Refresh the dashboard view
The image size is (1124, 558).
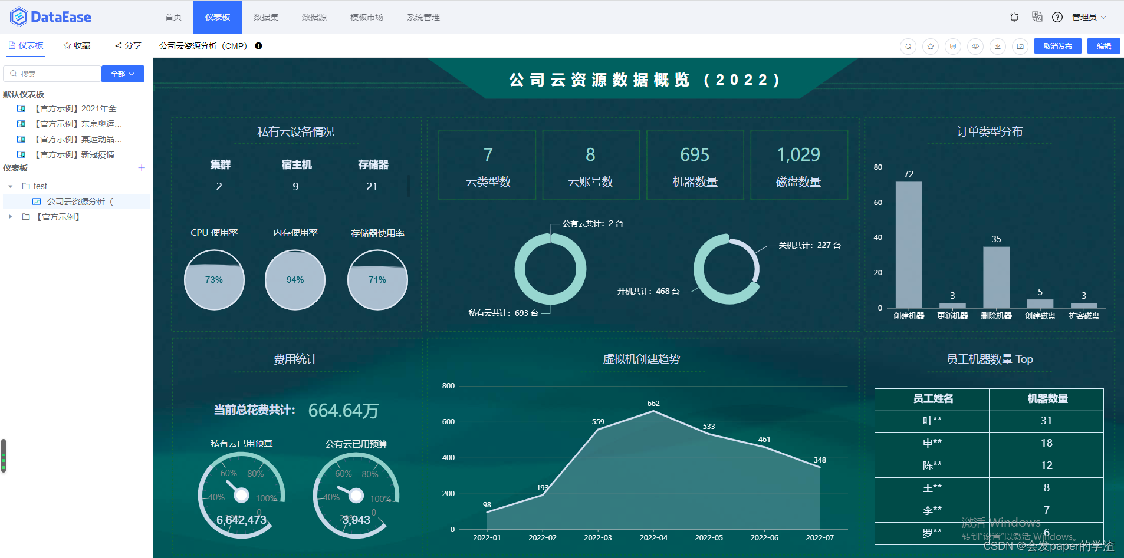909,46
